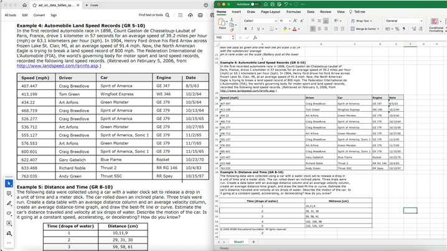Expand the Merge & Center dropdown
Viewport: 447px width, 251px height.
[379, 29]
